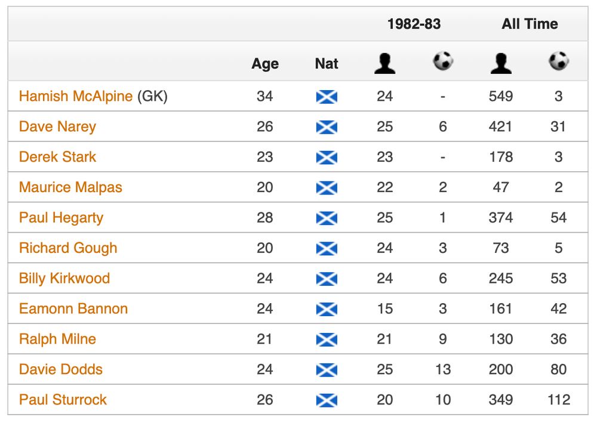Open Dave Narey's profile link
Viewport: 597px width, 423px height.
57,126
